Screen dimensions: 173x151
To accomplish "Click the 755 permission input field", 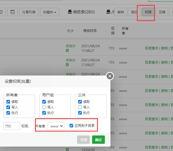I will point(12,126).
